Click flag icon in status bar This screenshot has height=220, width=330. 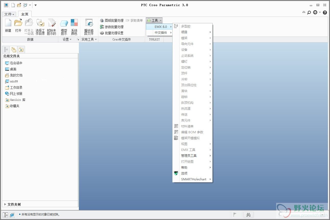click(235, 215)
